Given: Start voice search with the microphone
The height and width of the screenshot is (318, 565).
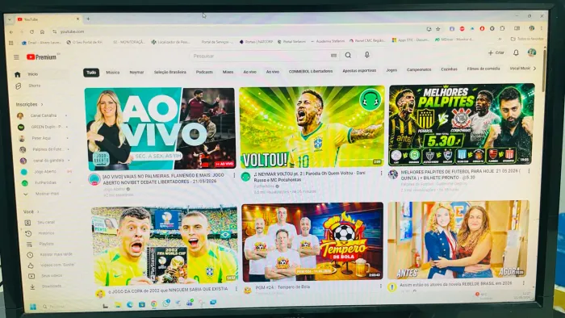Looking at the screenshot, I should click(366, 55).
